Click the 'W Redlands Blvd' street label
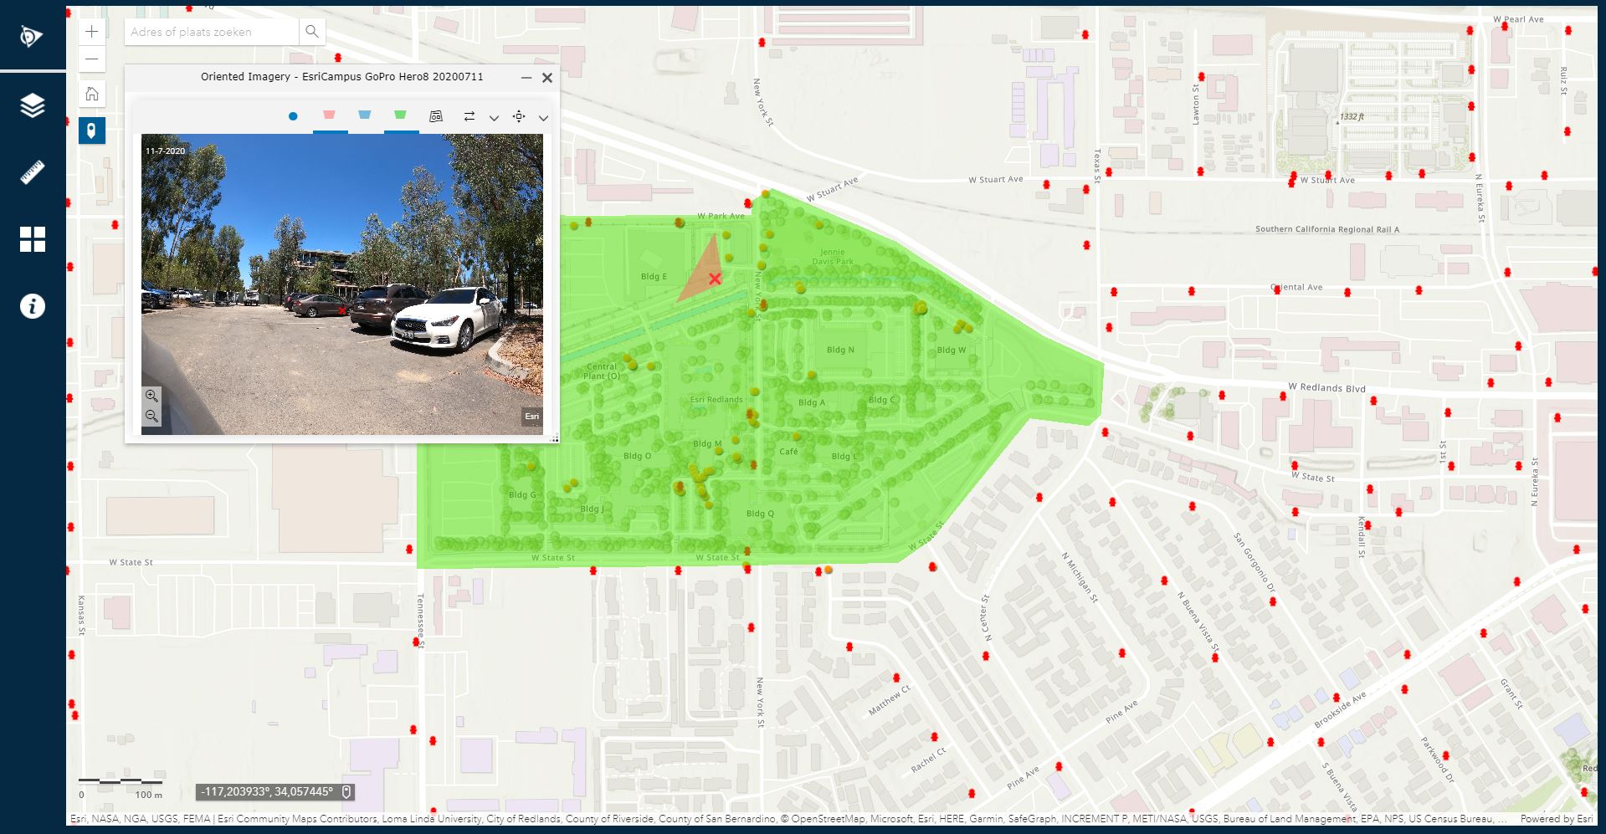This screenshot has height=834, width=1606. (x=1326, y=387)
